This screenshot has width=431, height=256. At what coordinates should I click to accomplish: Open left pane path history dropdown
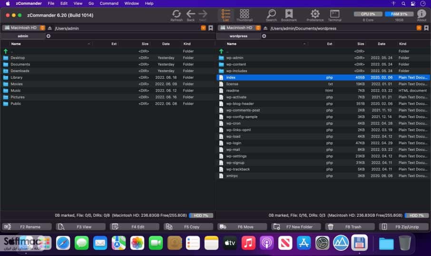(203, 28)
